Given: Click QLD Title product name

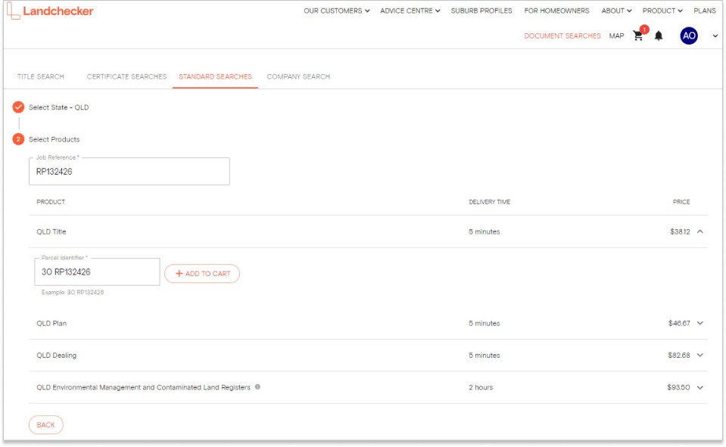Looking at the screenshot, I should pos(51,231).
